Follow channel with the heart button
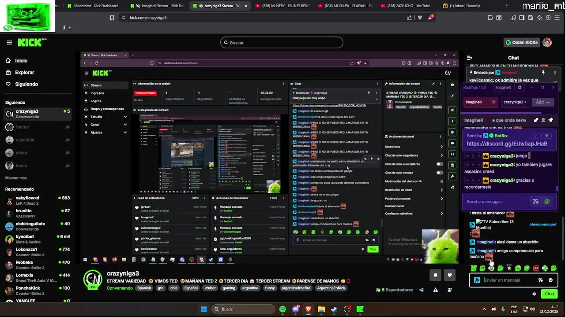 449,275
